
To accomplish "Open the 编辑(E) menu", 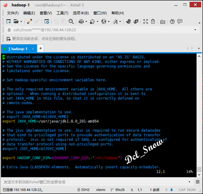I will [29, 13].
